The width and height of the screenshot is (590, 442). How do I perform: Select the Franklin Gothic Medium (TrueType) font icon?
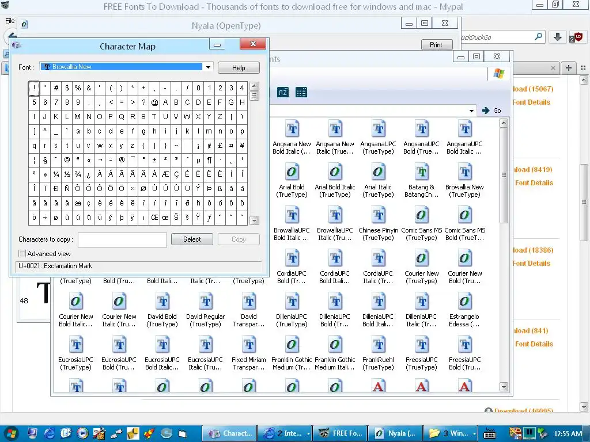(292, 345)
